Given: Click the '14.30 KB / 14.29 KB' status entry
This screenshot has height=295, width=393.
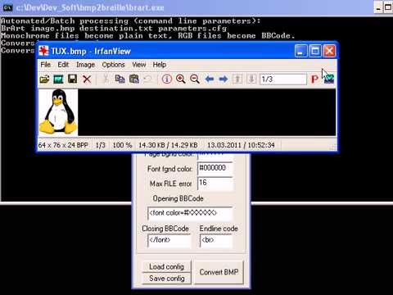Looking at the screenshot, I should (x=168, y=145).
